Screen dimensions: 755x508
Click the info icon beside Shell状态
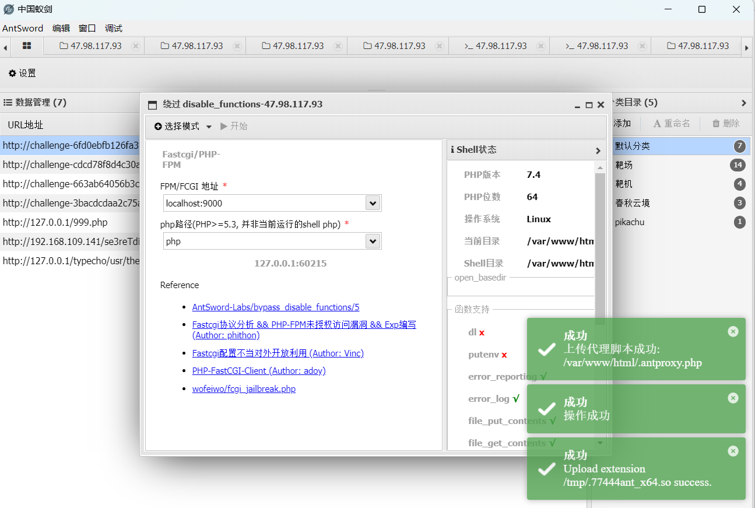[x=452, y=150]
